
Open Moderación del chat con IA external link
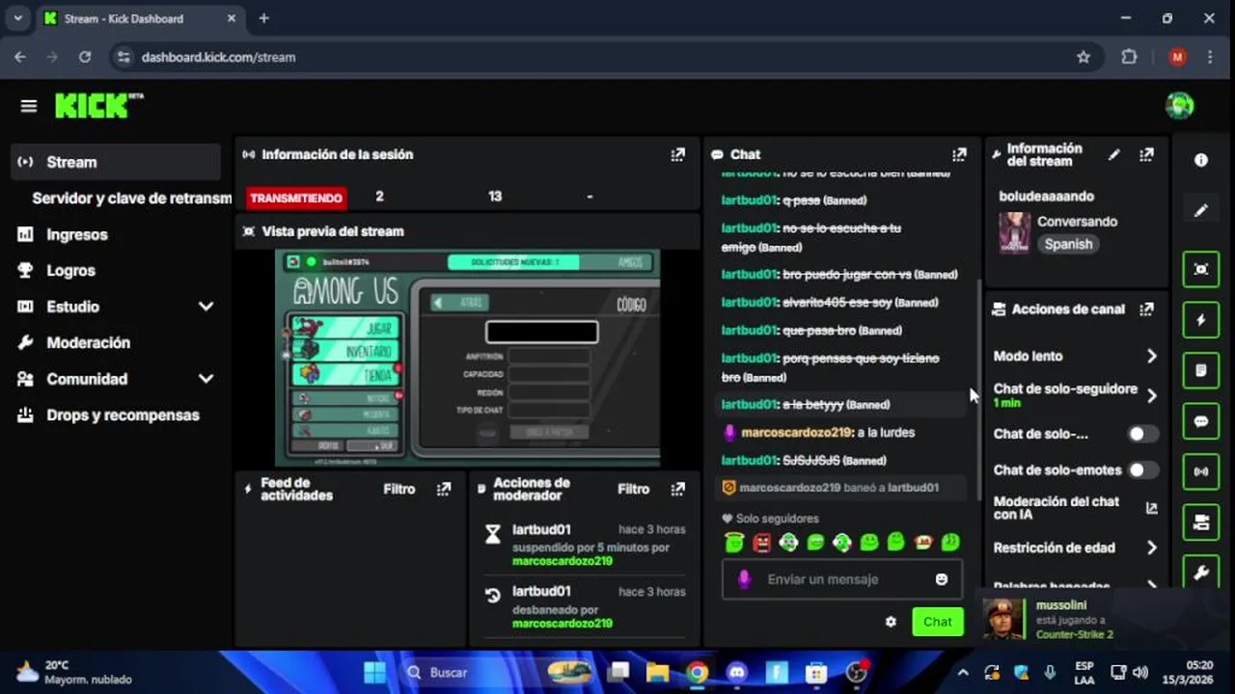click(x=1151, y=508)
